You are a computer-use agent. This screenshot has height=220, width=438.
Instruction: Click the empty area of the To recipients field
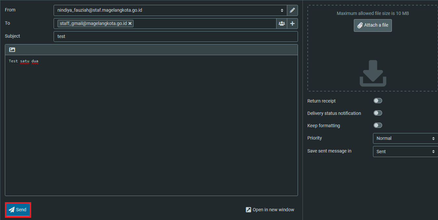click(x=205, y=23)
